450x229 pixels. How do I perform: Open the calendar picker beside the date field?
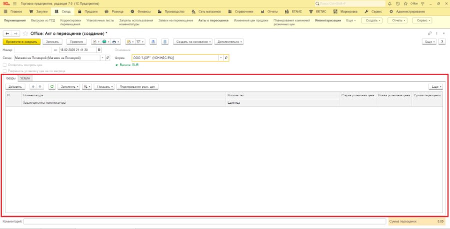[x=99, y=50]
